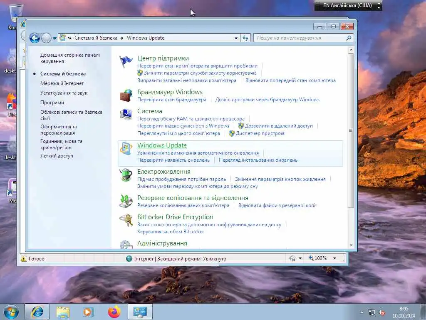
Task: Click Керування засобом BitLocker link
Action: pyautogui.click(x=171, y=232)
